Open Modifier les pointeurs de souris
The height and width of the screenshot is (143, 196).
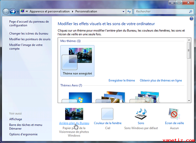pyautogui.click(x=30, y=39)
